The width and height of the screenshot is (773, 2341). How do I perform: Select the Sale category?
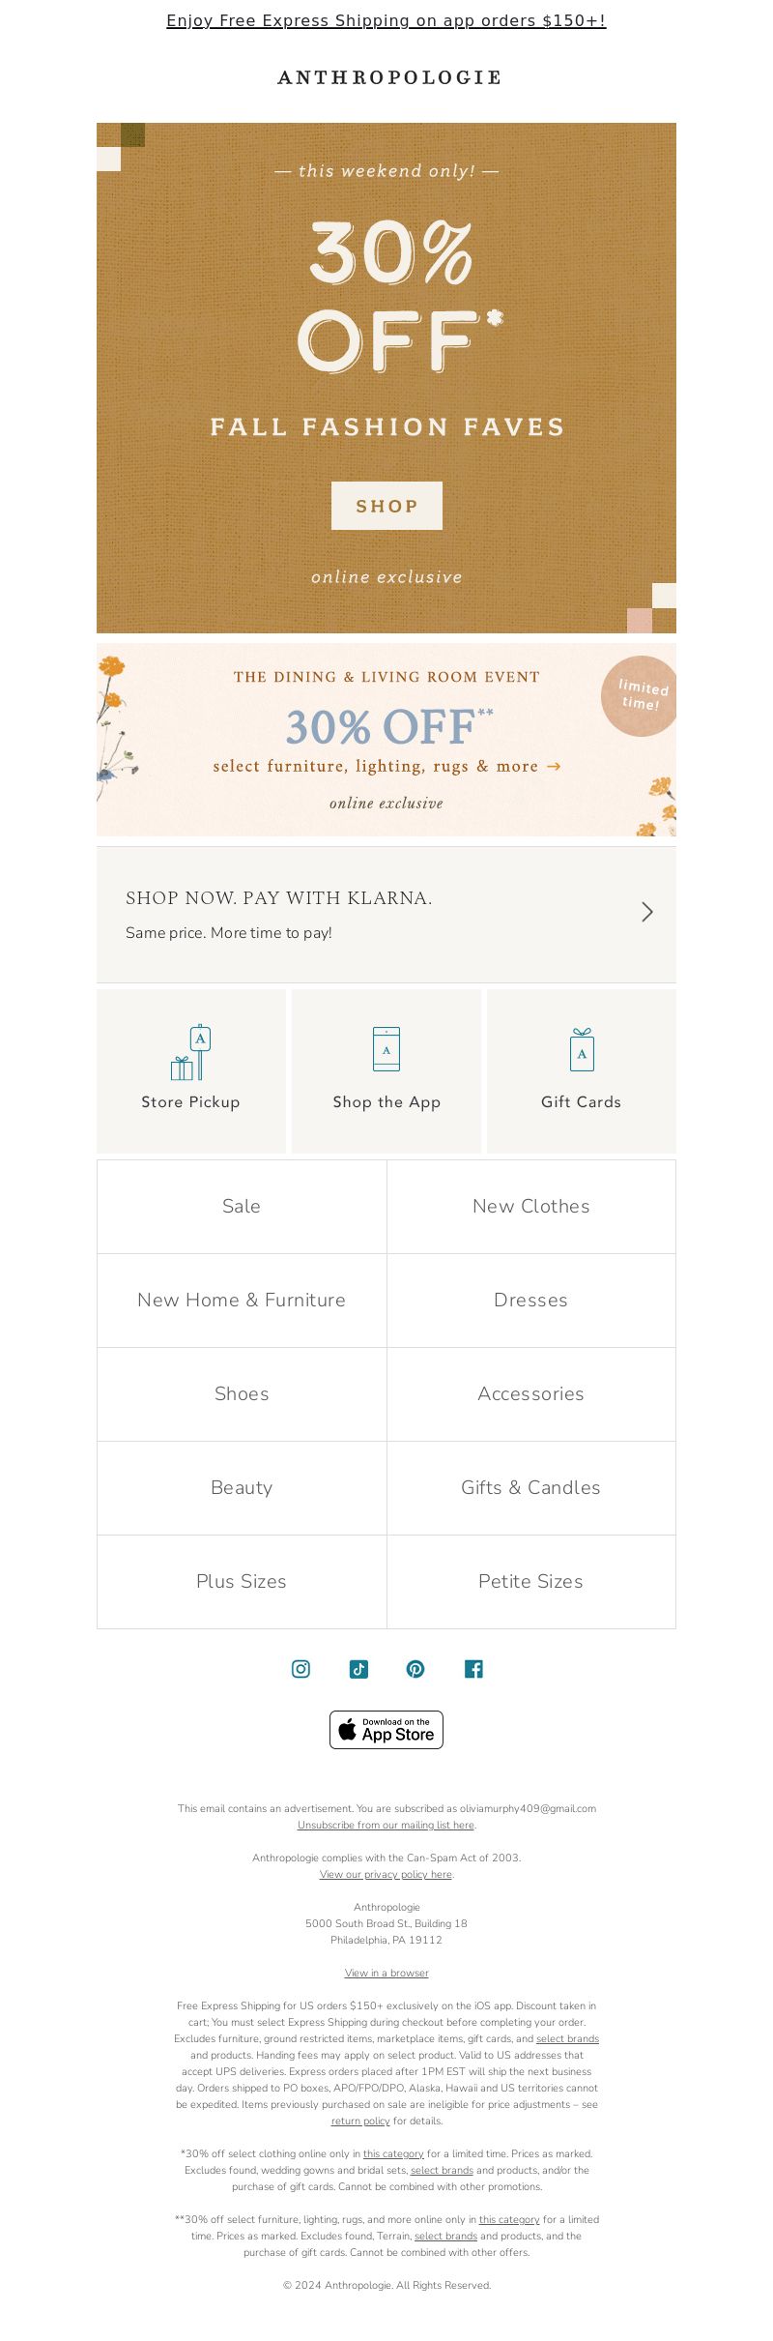[x=242, y=1207]
